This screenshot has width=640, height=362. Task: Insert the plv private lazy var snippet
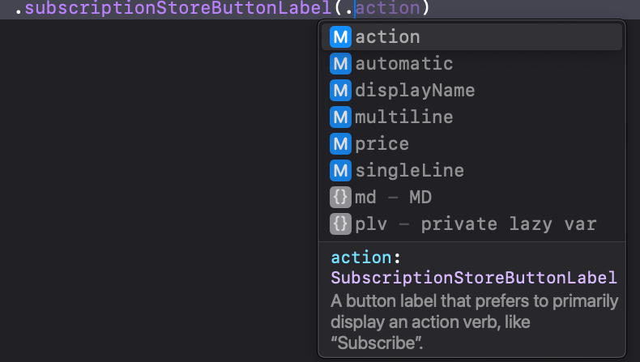[471, 224]
